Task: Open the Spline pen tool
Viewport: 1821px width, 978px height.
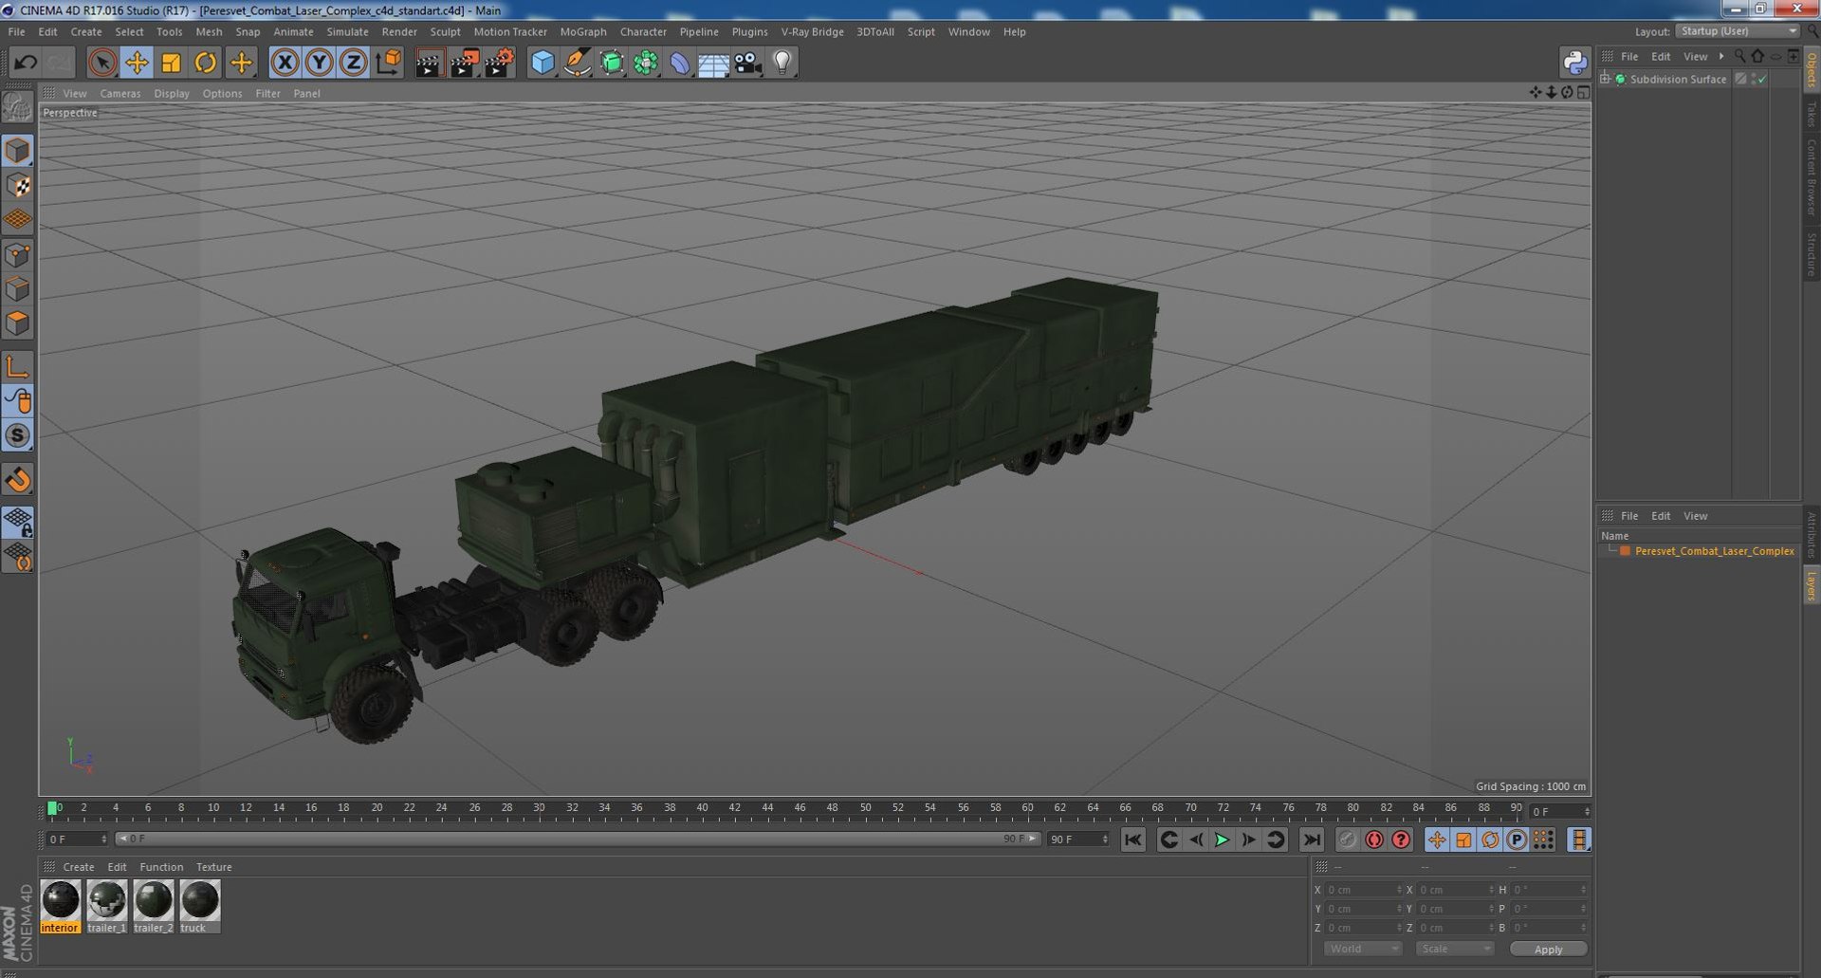Action: click(577, 63)
